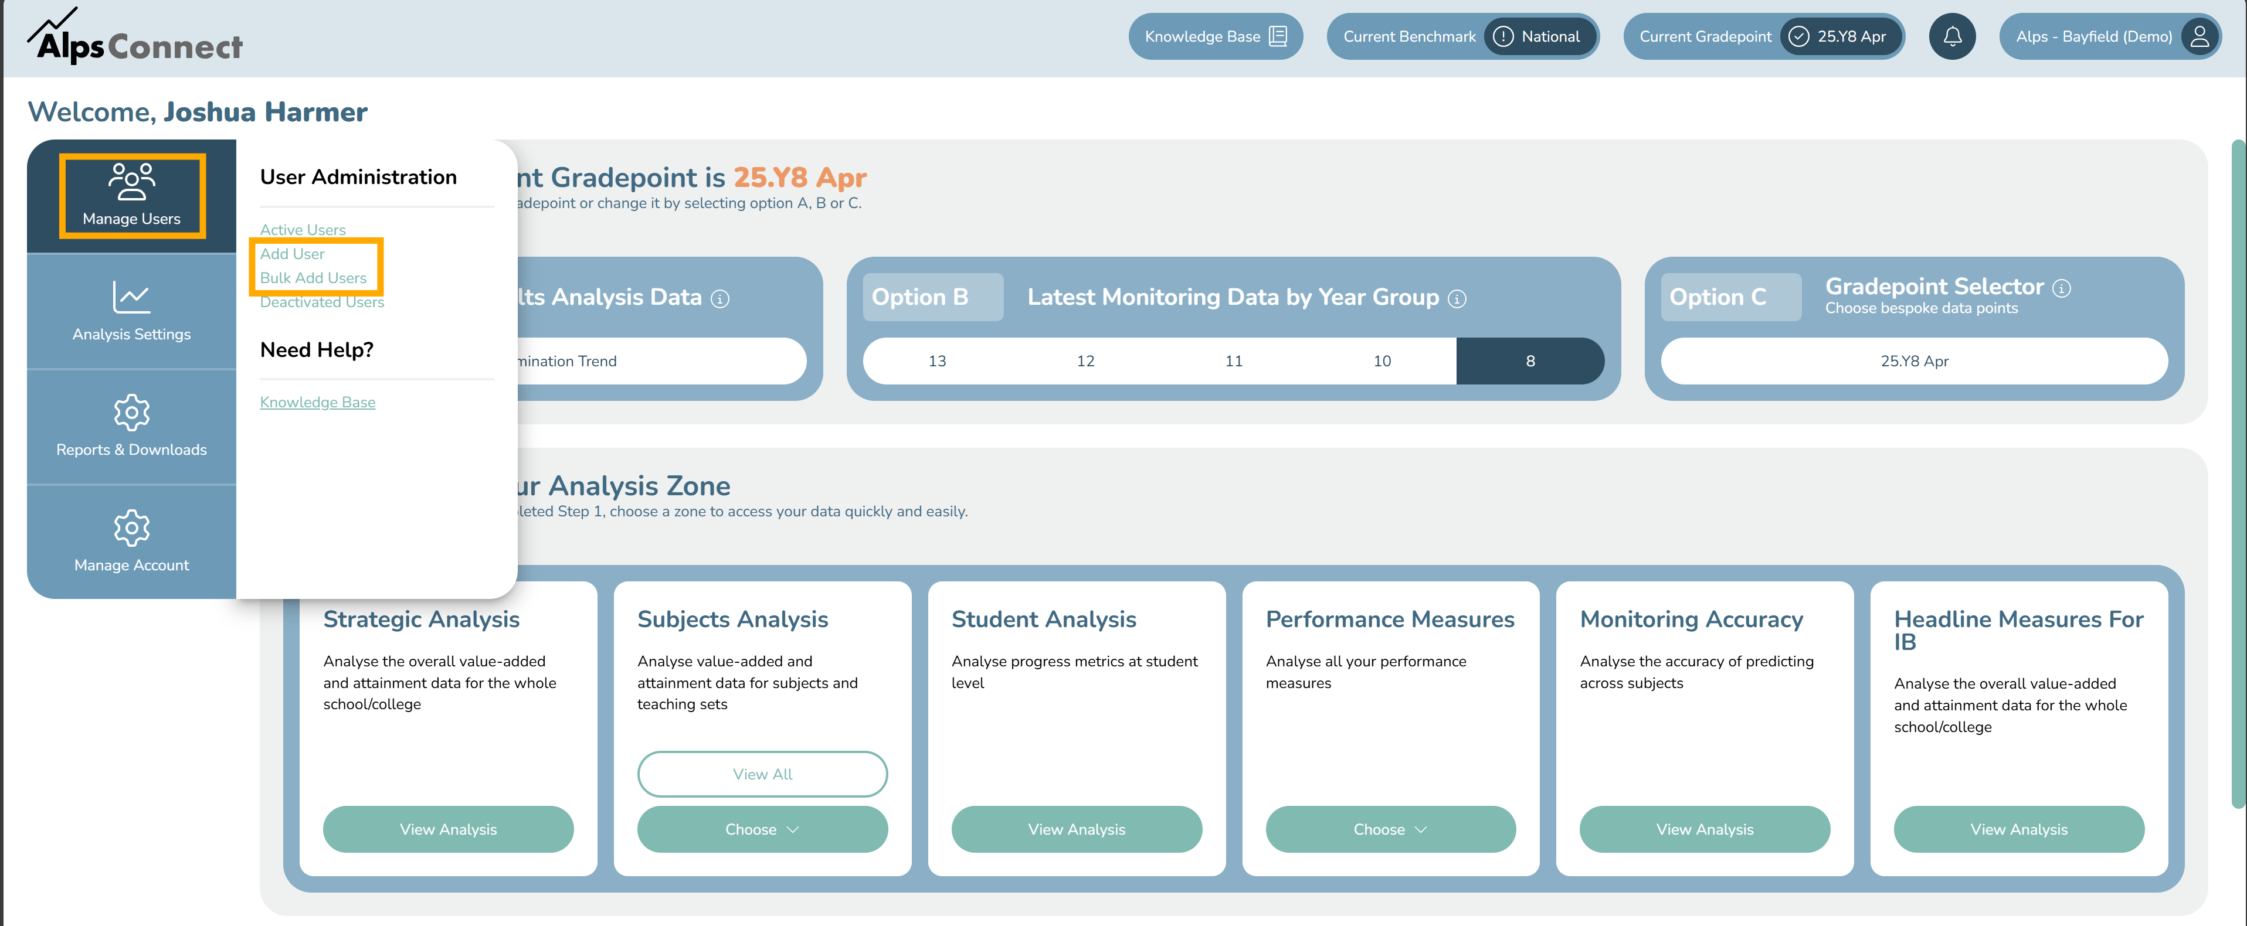This screenshot has height=926, width=2247.
Task: Open Subjects Analysis Choose dropdown
Action: click(x=762, y=829)
